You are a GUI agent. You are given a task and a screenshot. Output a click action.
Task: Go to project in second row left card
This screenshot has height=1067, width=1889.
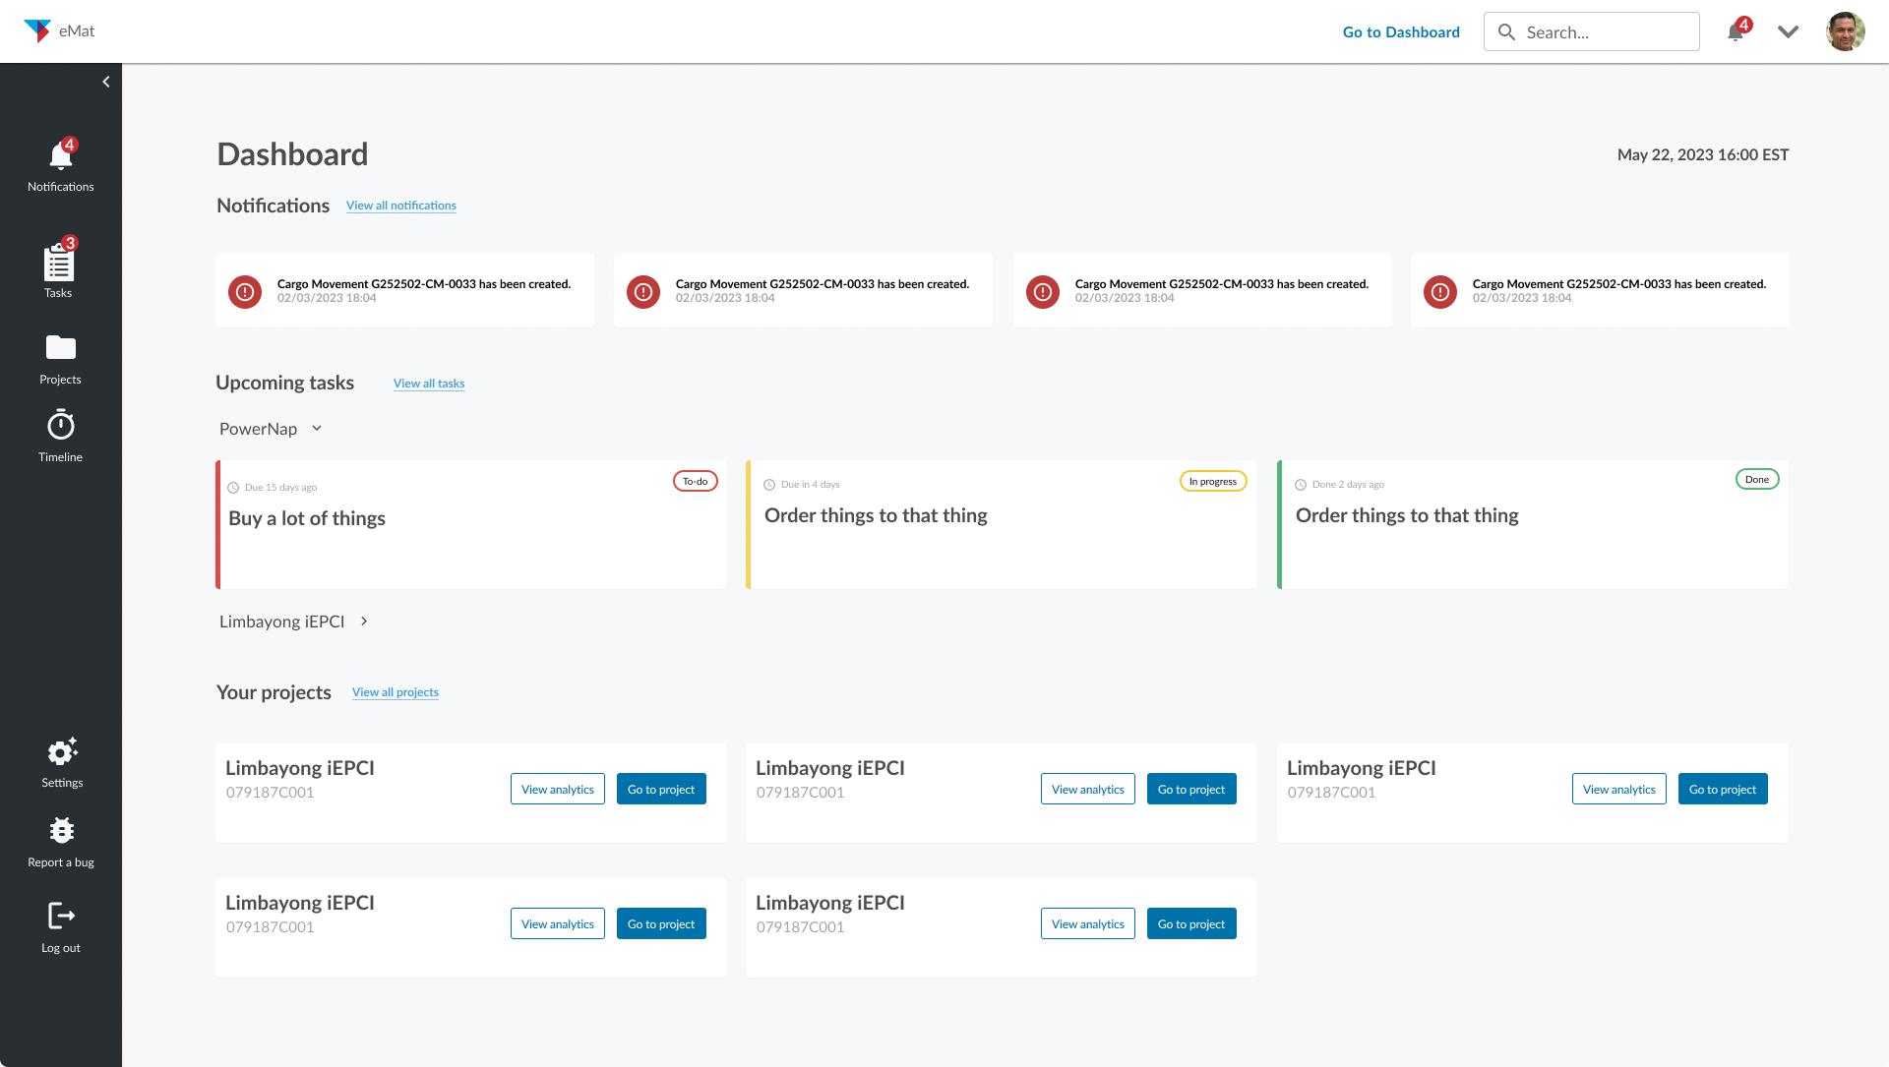point(661,923)
